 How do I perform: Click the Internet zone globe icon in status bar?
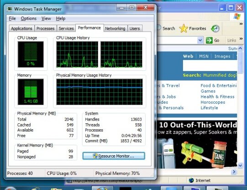pyautogui.click(x=191, y=180)
